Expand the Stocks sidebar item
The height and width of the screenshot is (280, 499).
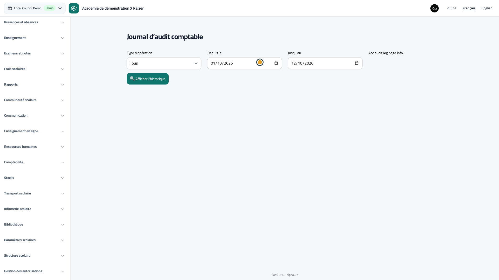tap(34, 178)
